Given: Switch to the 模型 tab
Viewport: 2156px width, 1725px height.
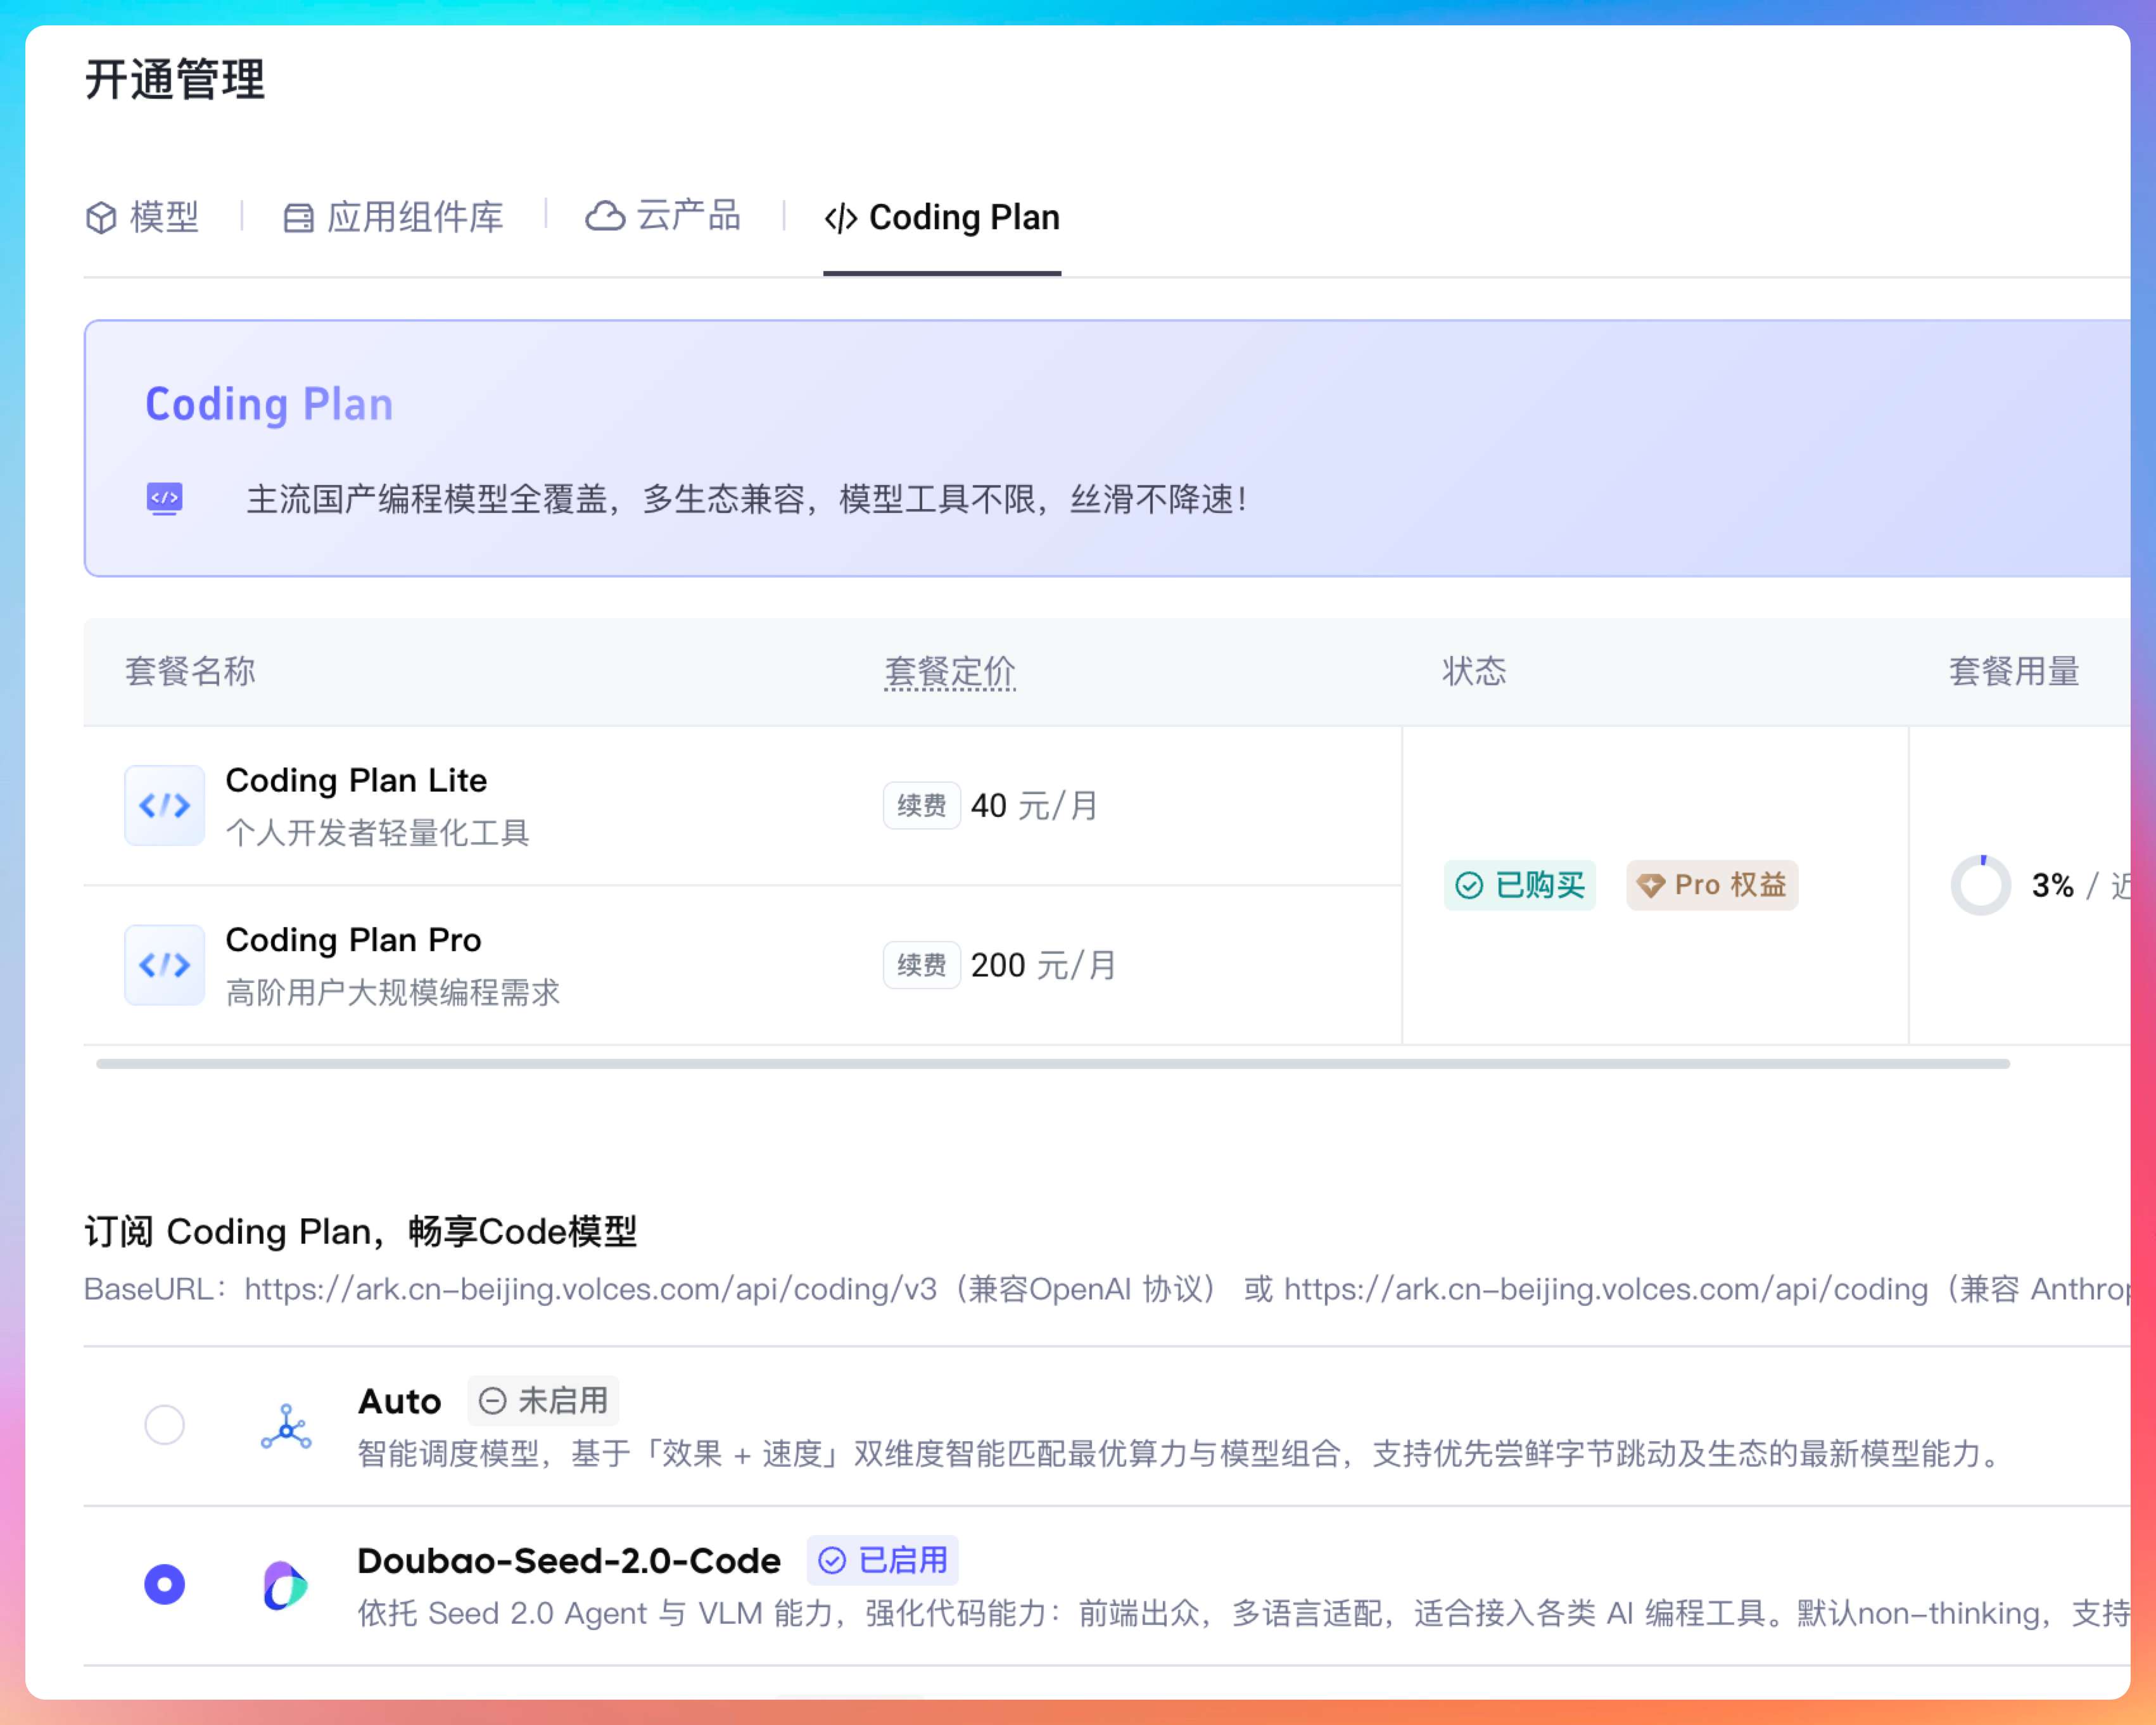Looking at the screenshot, I should 143,217.
